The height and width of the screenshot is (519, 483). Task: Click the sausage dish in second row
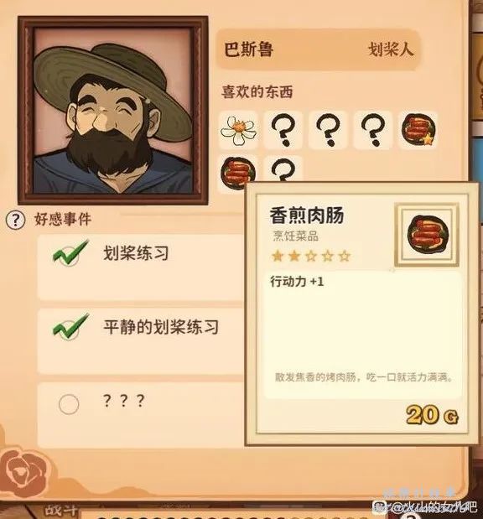[238, 172]
